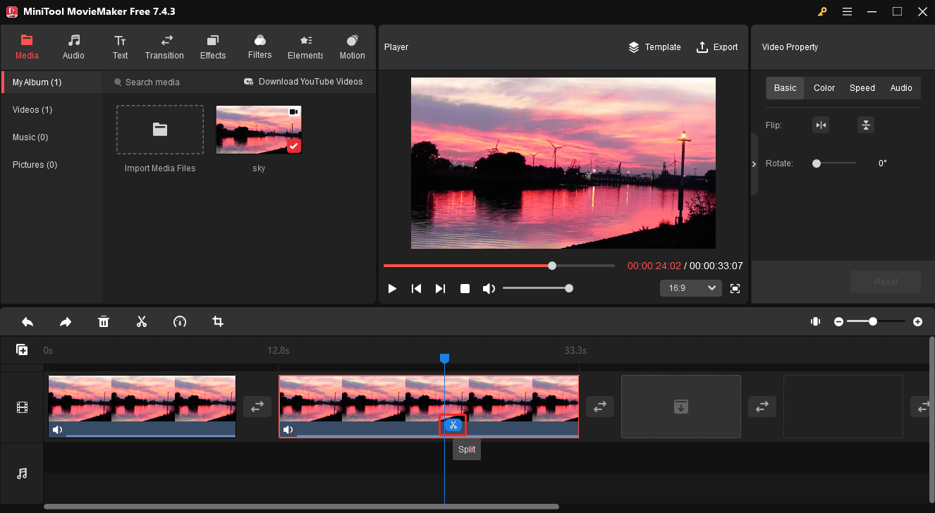Switch to Basic property tab
The width and height of the screenshot is (935, 513).
[x=785, y=88]
